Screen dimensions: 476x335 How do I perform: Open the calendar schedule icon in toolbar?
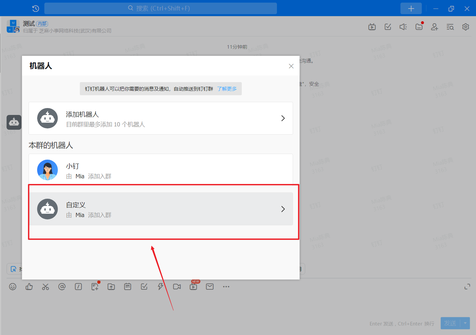[x=128, y=287]
